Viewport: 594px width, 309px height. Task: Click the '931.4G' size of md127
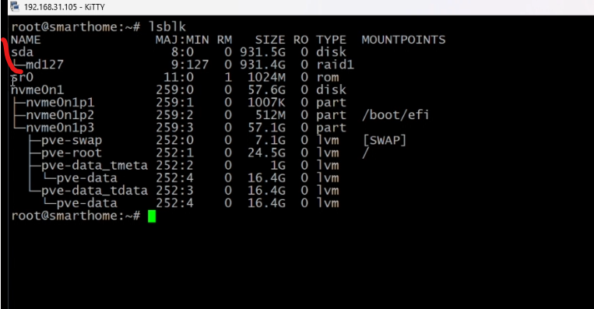coord(262,65)
